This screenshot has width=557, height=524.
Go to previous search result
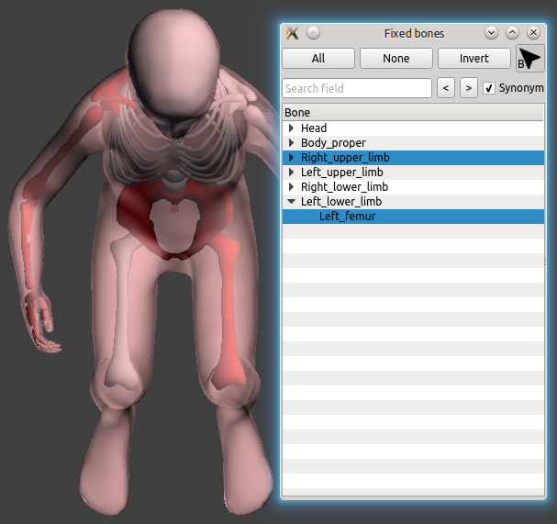click(446, 88)
